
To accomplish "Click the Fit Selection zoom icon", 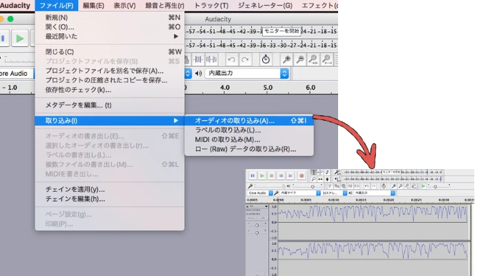I will click(x=313, y=59).
